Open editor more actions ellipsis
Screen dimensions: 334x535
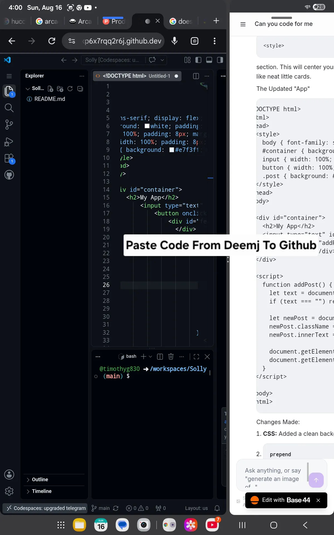207,76
